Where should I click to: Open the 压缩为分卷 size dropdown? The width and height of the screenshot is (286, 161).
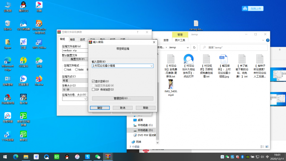(x=85, y=99)
